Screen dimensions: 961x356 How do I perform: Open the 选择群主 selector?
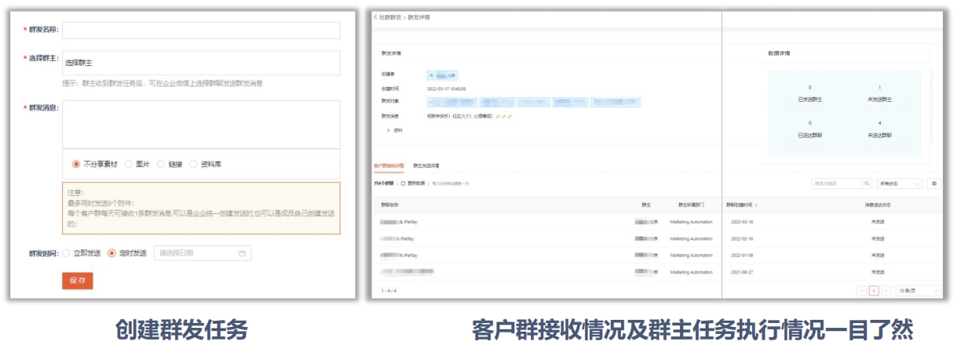[201, 63]
